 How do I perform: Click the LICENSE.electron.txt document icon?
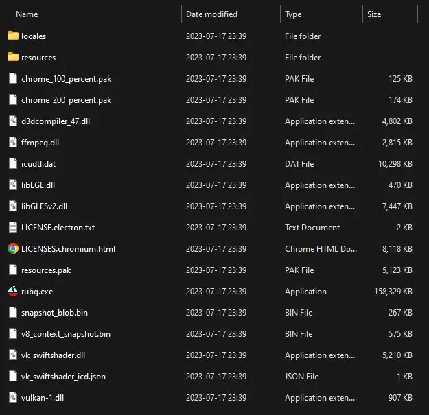pos(13,228)
